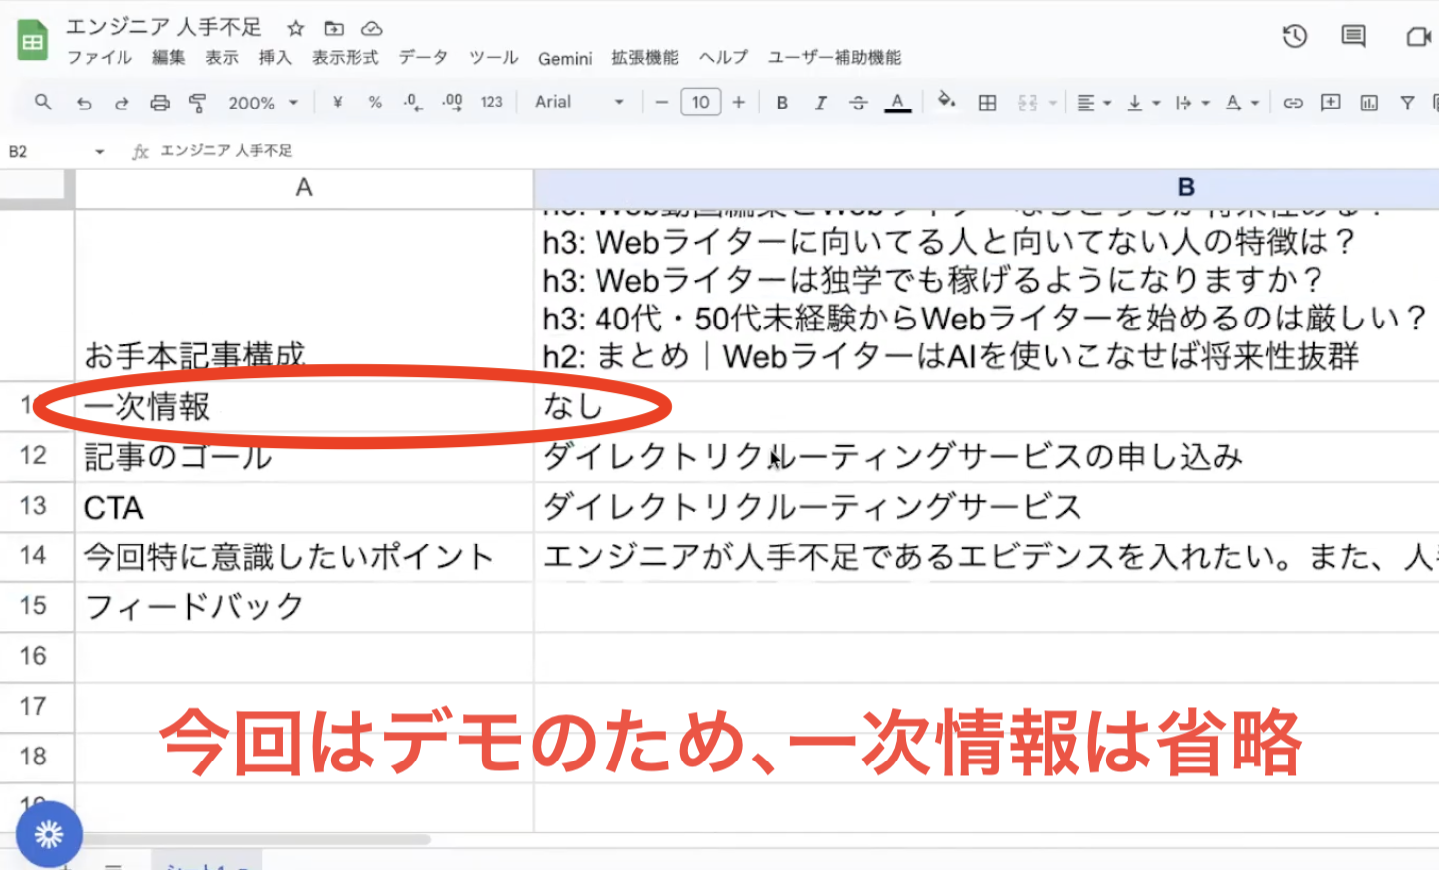The height and width of the screenshot is (870, 1439).
Task: Open horizontal align dropdown
Action: [1093, 102]
